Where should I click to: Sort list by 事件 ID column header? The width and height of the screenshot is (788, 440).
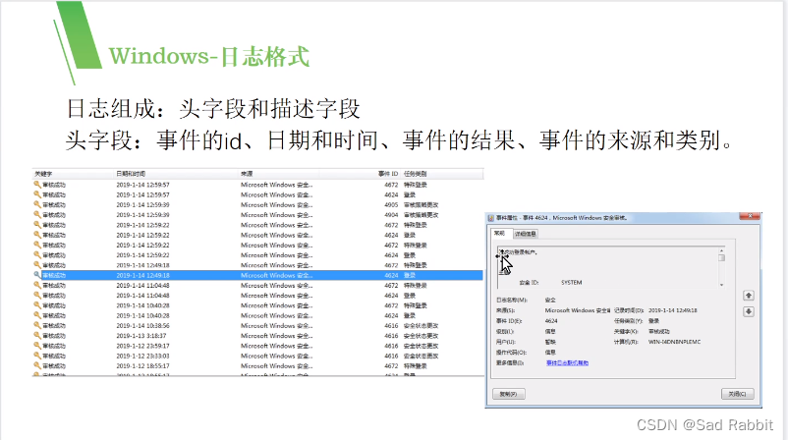pos(388,174)
